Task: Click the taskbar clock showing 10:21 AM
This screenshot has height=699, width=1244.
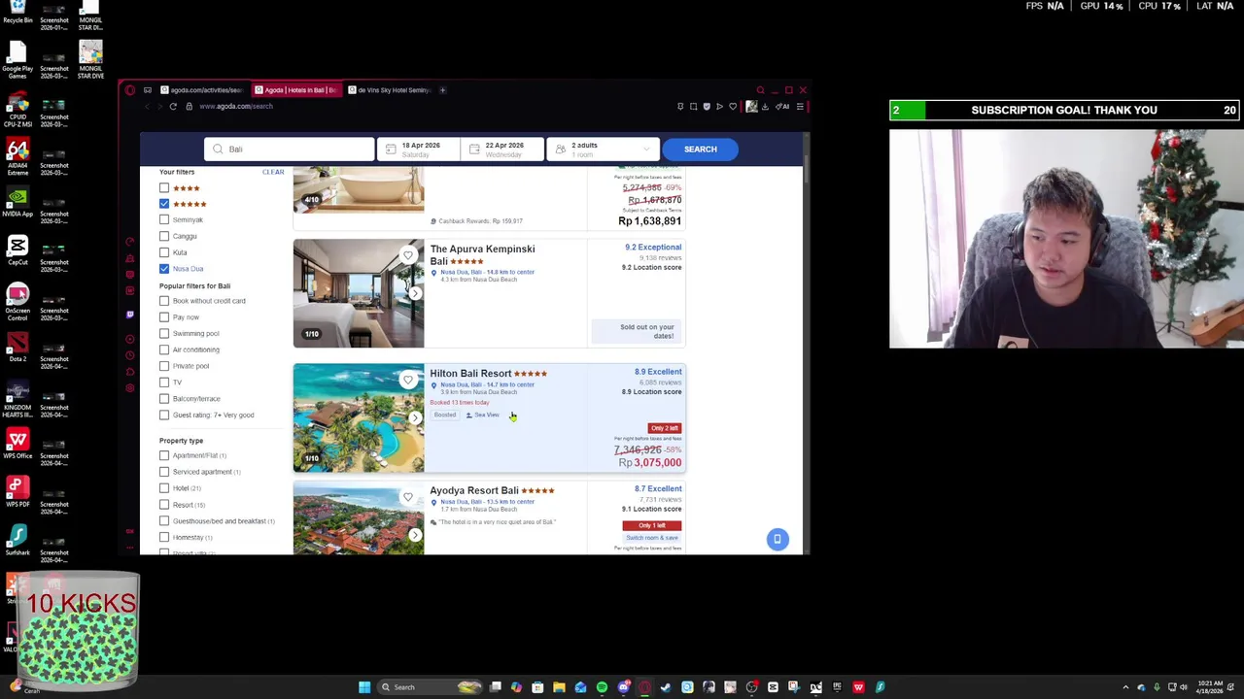Action: click(1210, 687)
